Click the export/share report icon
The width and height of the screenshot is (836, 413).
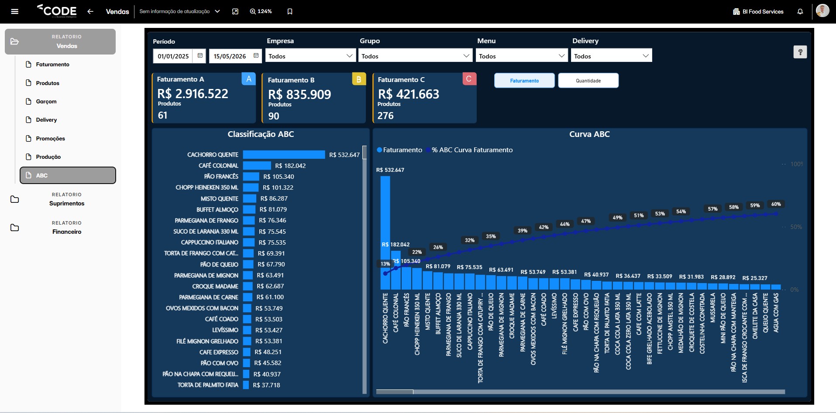tap(235, 11)
